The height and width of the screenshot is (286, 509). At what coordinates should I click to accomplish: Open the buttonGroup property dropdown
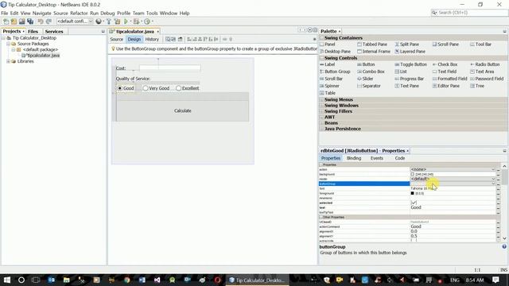point(493,184)
